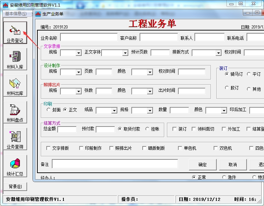This screenshot has width=264, height=206.
Task: Click the 确定 button
Action: click(202, 165)
